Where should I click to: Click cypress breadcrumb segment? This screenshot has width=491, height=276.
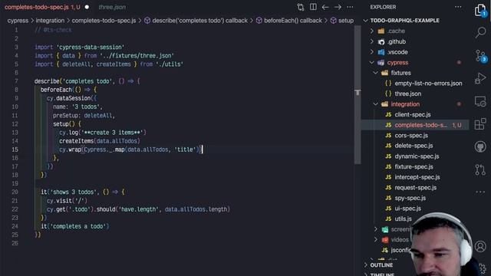coord(18,21)
